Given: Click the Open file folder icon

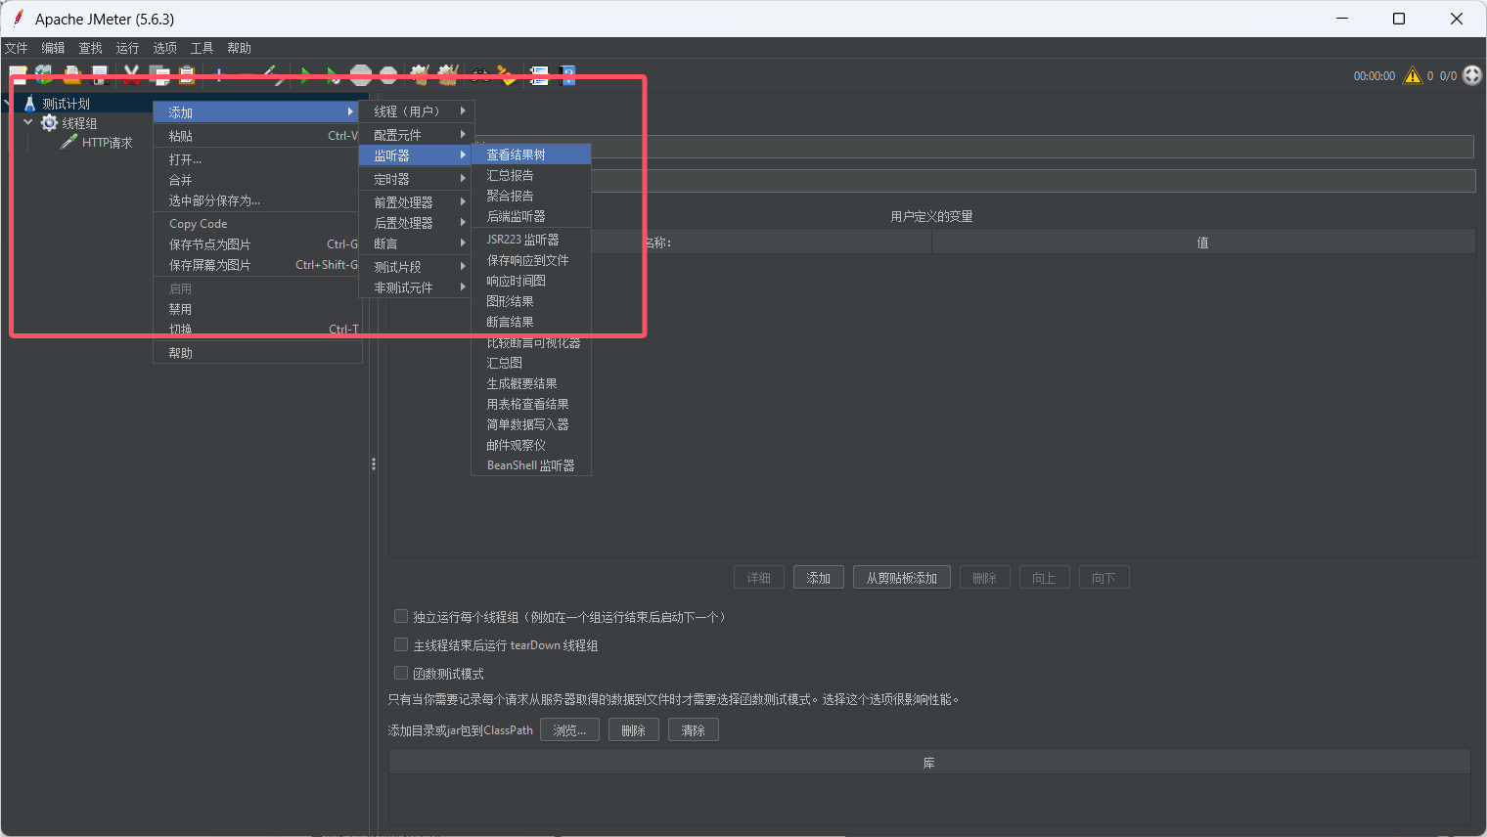Looking at the screenshot, I should click(71, 75).
